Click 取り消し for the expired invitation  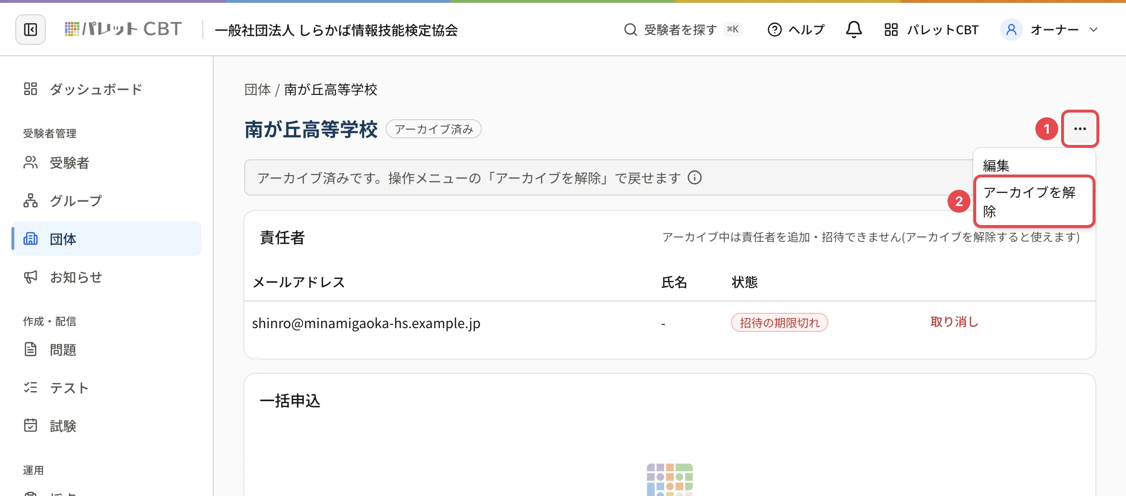pyautogui.click(x=954, y=322)
